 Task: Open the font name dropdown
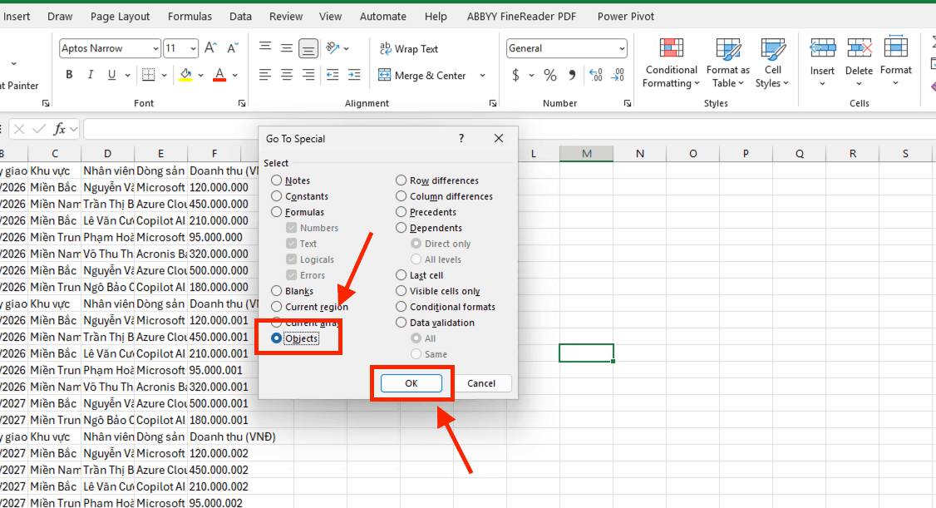click(155, 49)
